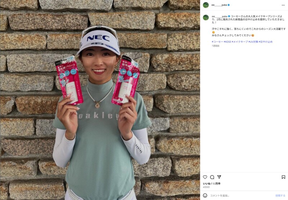This screenshot has height=200, width=288.
Task: View the いいね！1.1万件 likes list
Action: pyautogui.click(x=212, y=184)
